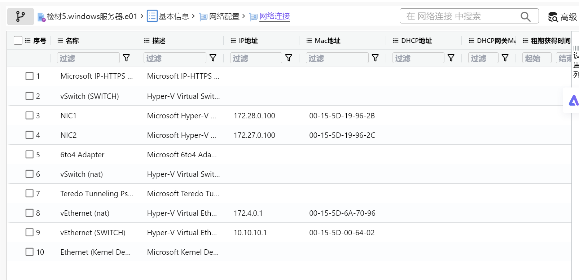
Task: Click filter funnel for Mac地址 column
Action: click(x=375, y=58)
